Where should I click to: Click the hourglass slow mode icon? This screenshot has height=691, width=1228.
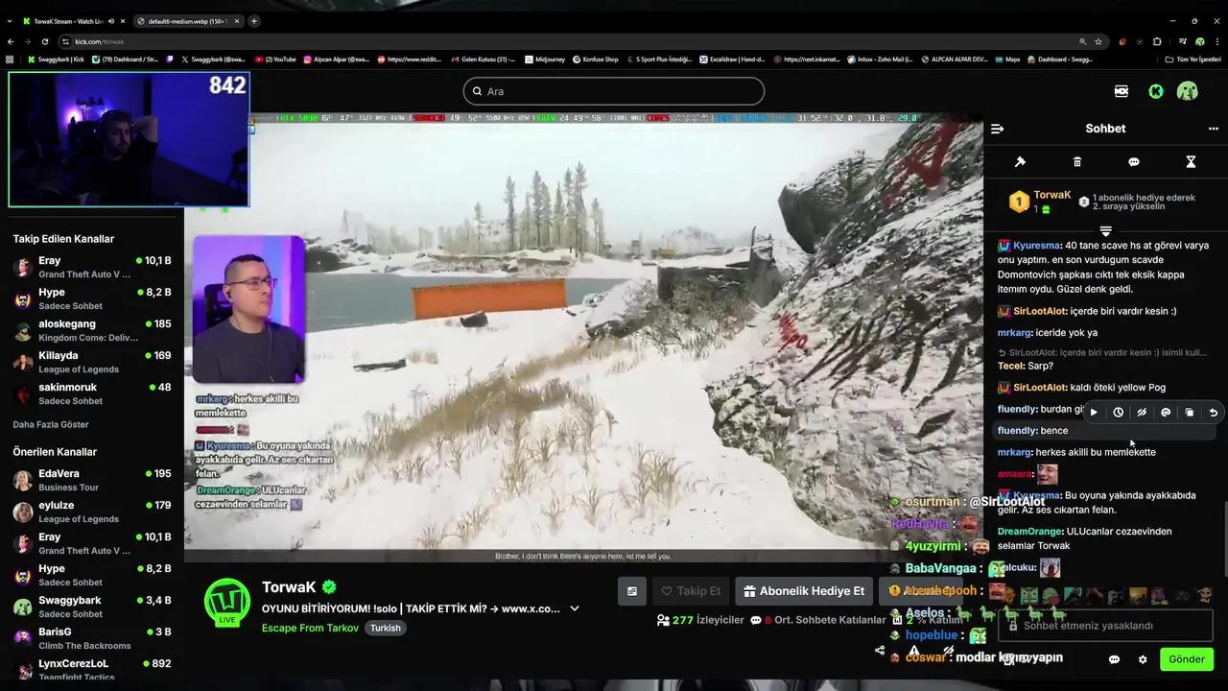(x=1191, y=162)
